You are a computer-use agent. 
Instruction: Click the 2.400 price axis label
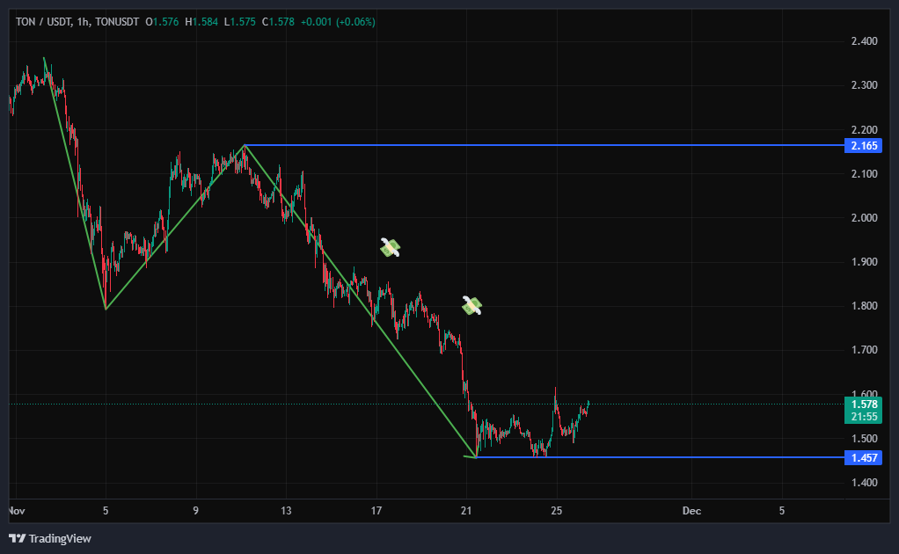863,41
